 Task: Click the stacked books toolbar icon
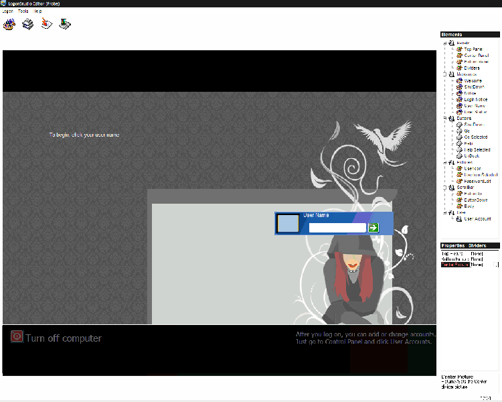(27, 25)
